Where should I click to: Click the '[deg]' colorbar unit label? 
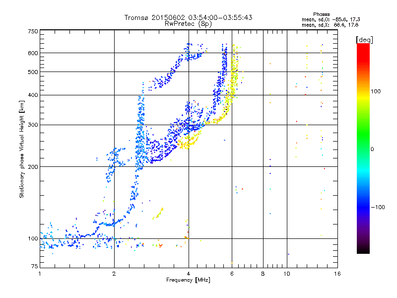pos(364,40)
